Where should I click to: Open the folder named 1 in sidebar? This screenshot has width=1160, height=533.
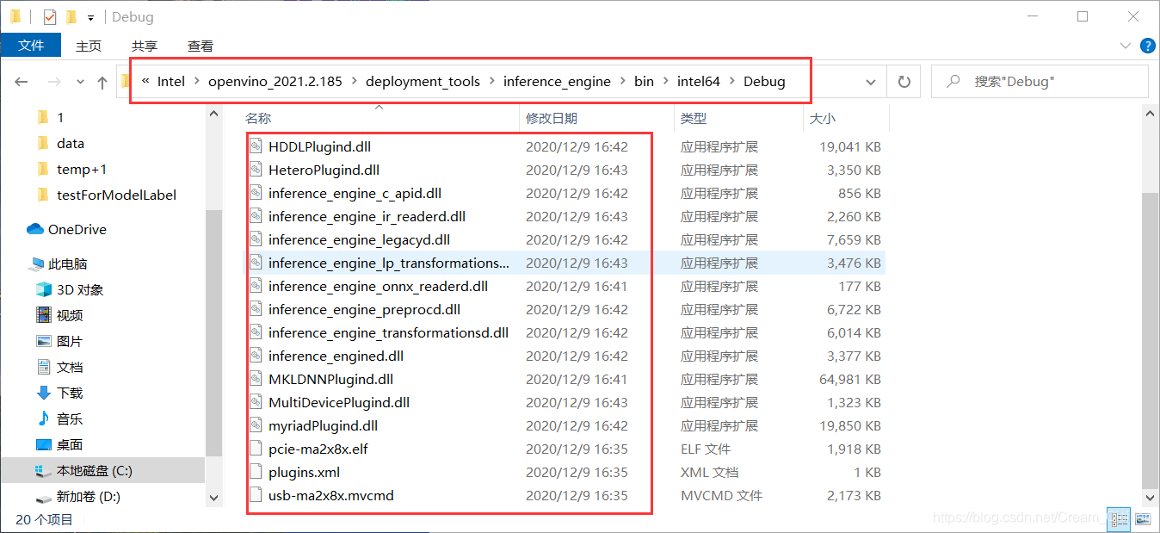(x=60, y=118)
